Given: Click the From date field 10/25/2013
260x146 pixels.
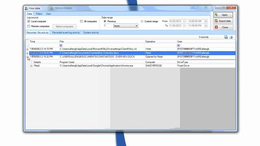Looking at the screenshot, I should (x=175, y=21).
